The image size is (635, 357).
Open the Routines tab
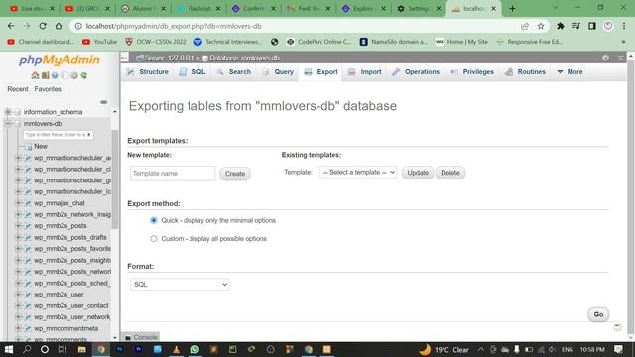(x=525, y=72)
